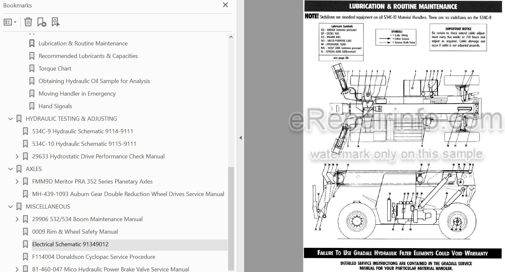Select the AXLES bookmark
Viewport: 505px width, 272px height.
tap(34, 169)
